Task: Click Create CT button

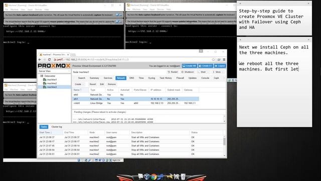Action: (205, 66)
